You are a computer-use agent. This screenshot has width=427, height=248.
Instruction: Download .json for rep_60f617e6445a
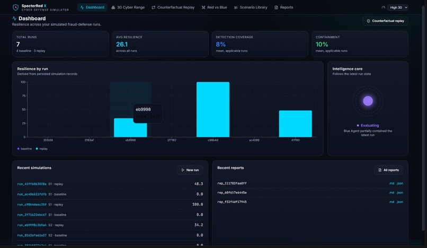pyautogui.click(x=400, y=193)
